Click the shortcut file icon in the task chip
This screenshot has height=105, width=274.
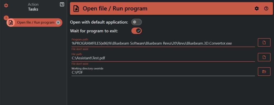point(11,23)
